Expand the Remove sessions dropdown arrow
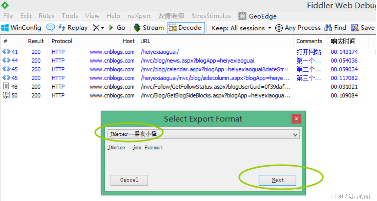This screenshot has width=377, height=201. tap(102, 28)
